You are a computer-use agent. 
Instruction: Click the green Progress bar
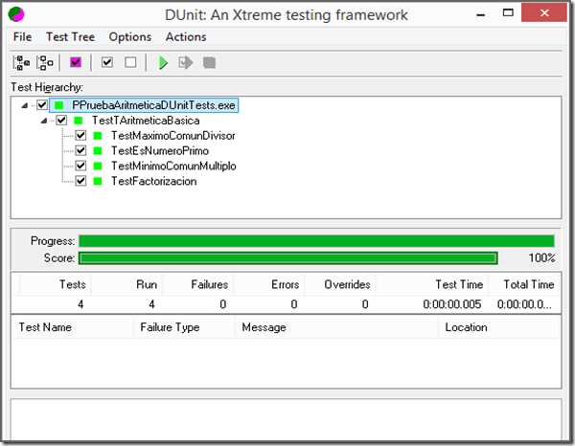coord(316,241)
